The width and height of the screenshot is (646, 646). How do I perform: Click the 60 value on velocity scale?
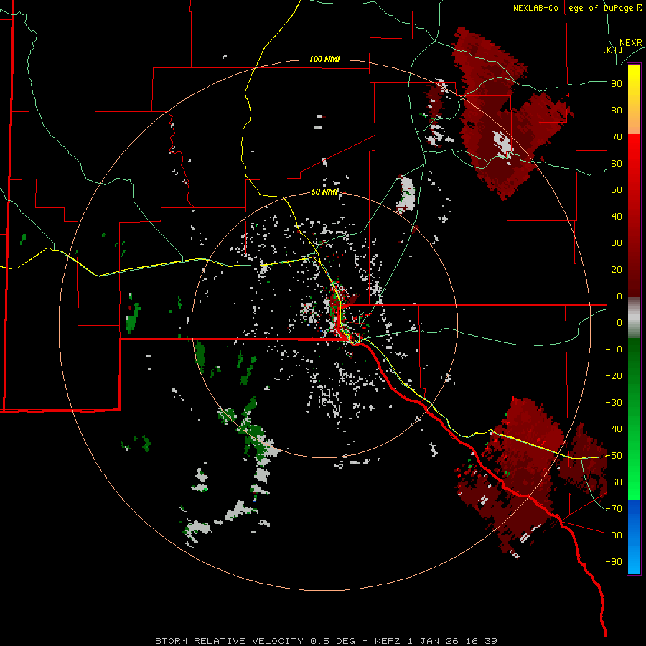(617, 164)
